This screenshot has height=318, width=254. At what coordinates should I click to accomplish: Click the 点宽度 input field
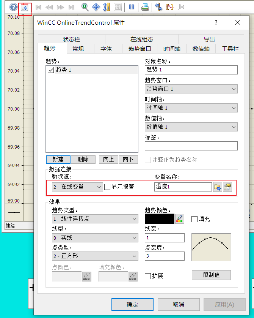(165, 256)
